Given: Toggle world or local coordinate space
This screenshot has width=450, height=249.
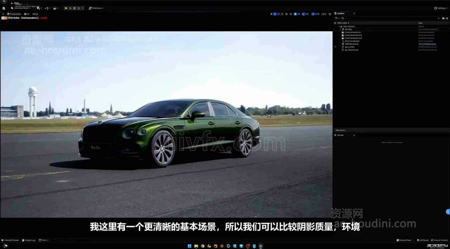Looking at the screenshot, I should [x=286, y=14].
